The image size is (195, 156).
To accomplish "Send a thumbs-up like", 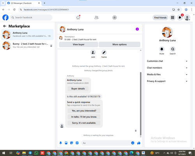I will point(139,143).
